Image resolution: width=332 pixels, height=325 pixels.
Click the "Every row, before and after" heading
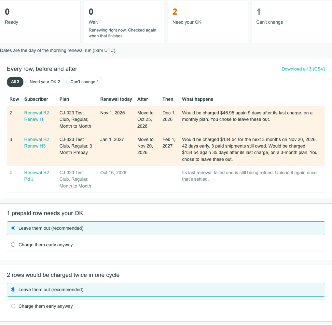[42, 69]
